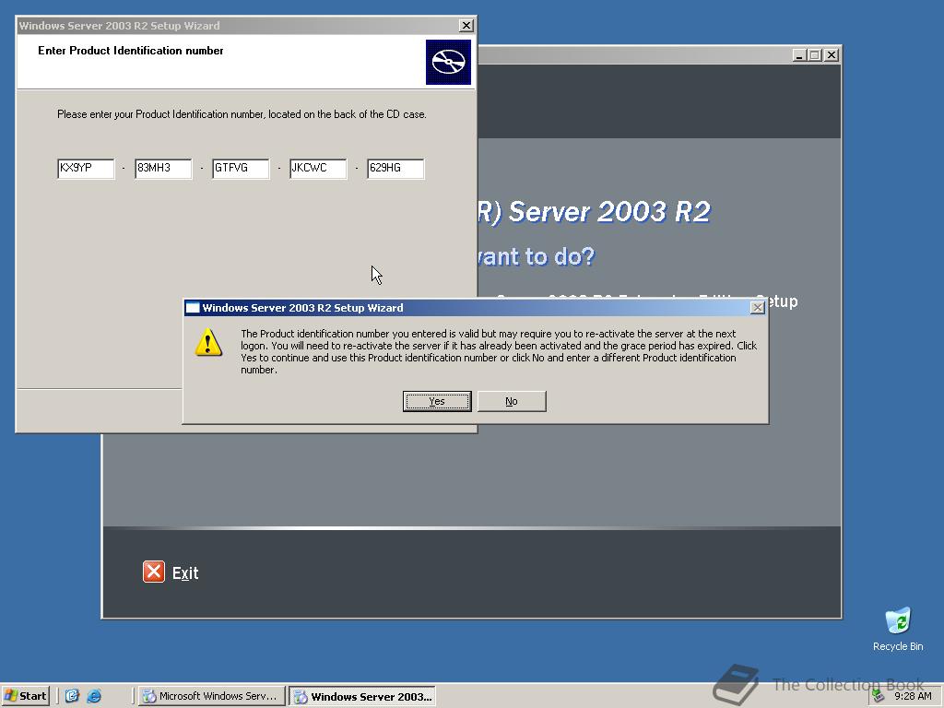Click Yes in the warning dialog
This screenshot has width=944, height=708.
coord(436,401)
